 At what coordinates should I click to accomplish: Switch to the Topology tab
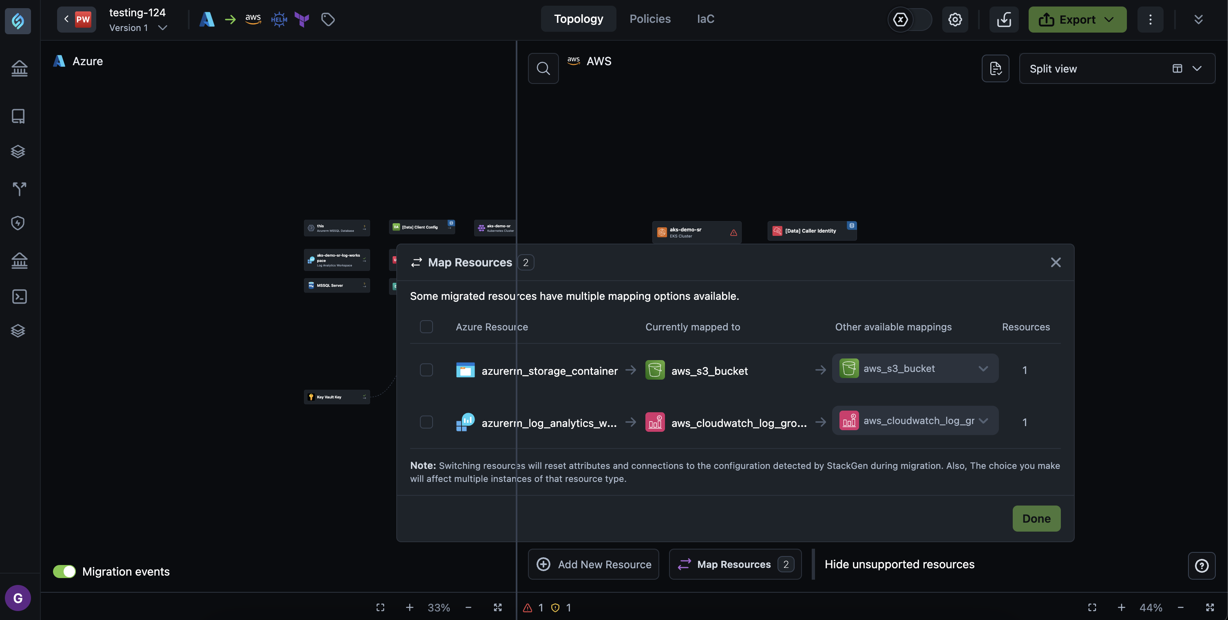578,19
